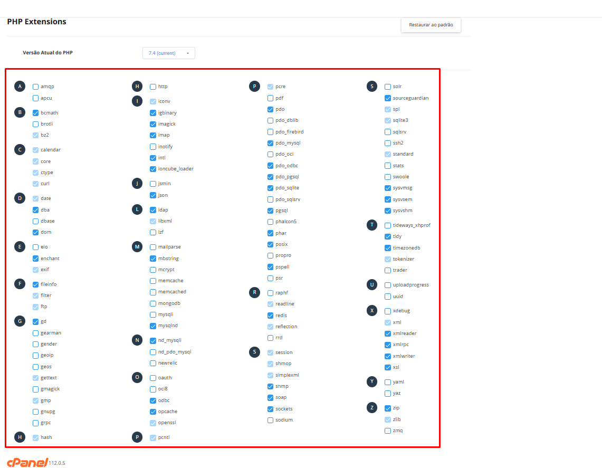Uncheck the imagick extension

click(153, 124)
